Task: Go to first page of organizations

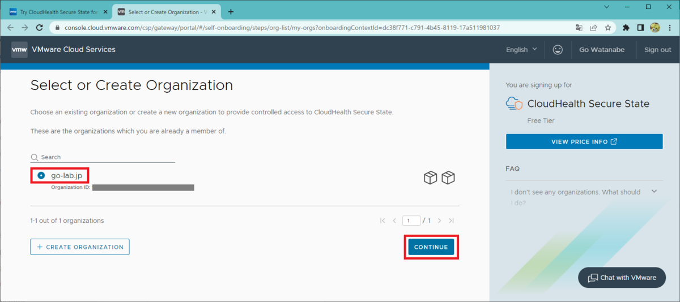Action: click(x=382, y=221)
